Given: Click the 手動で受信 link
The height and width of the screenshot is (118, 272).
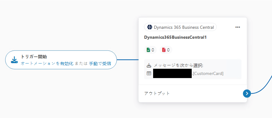Looking at the screenshot, I should (x=100, y=63).
